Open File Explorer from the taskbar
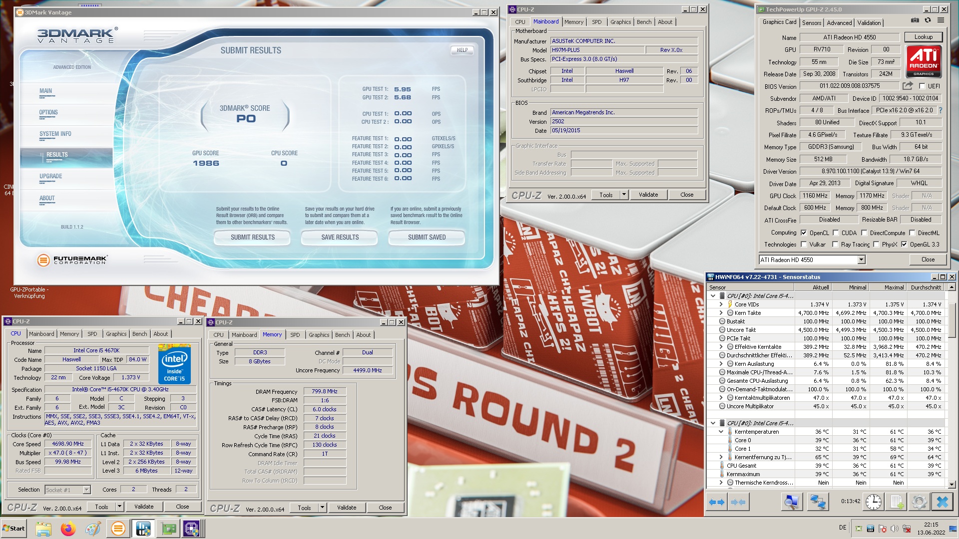The width and height of the screenshot is (959, 539). 43,529
